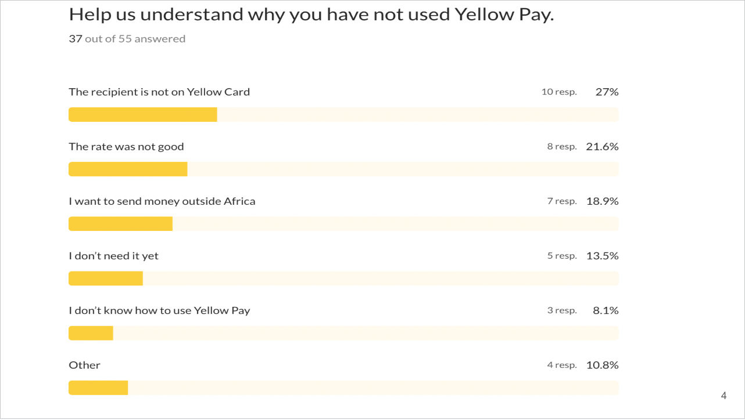Click the 18.9% percentage value
The width and height of the screenshot is (745, 420).
tap(602, 201)
